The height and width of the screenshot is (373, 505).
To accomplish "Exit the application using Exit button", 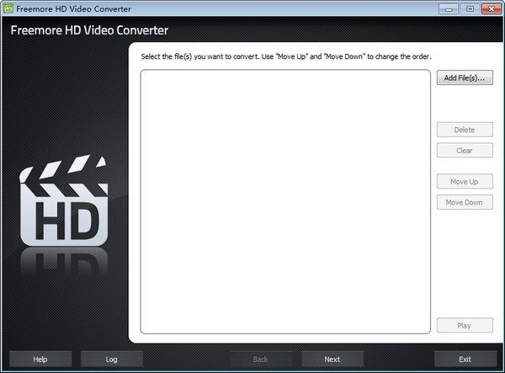I will (x=465, y=360).
